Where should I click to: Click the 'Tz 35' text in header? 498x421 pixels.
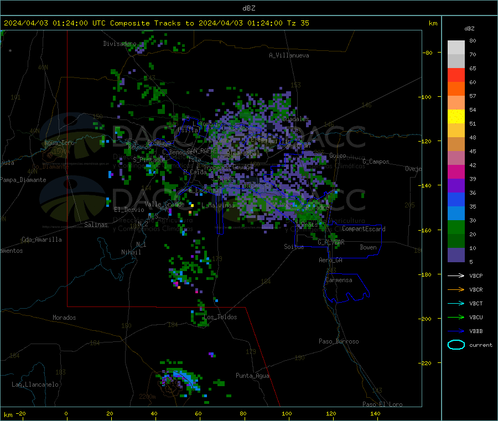[x=298, y=23]
